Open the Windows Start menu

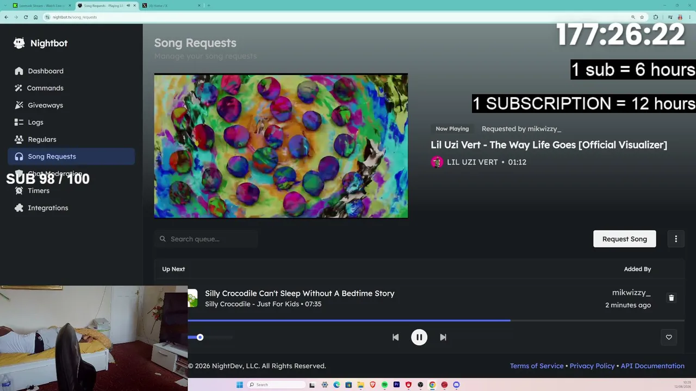(239, 385)
